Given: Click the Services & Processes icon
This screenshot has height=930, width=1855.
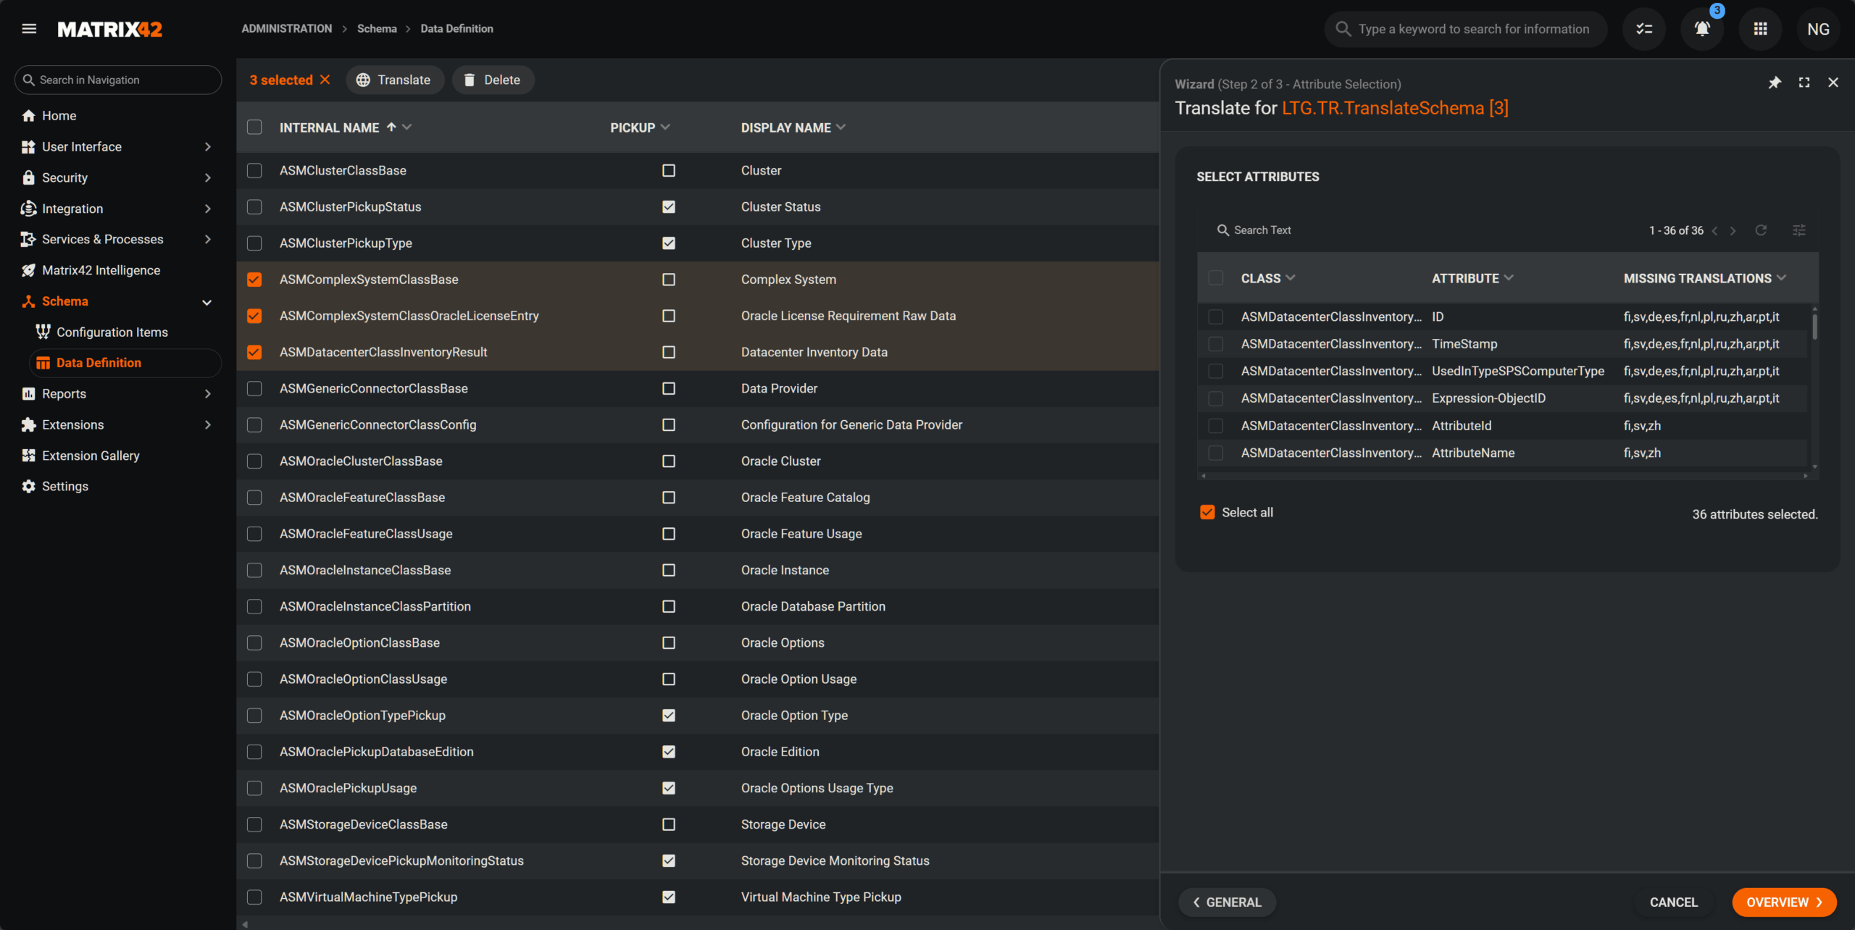Looking at the screenshot, I should pos(28,239).
